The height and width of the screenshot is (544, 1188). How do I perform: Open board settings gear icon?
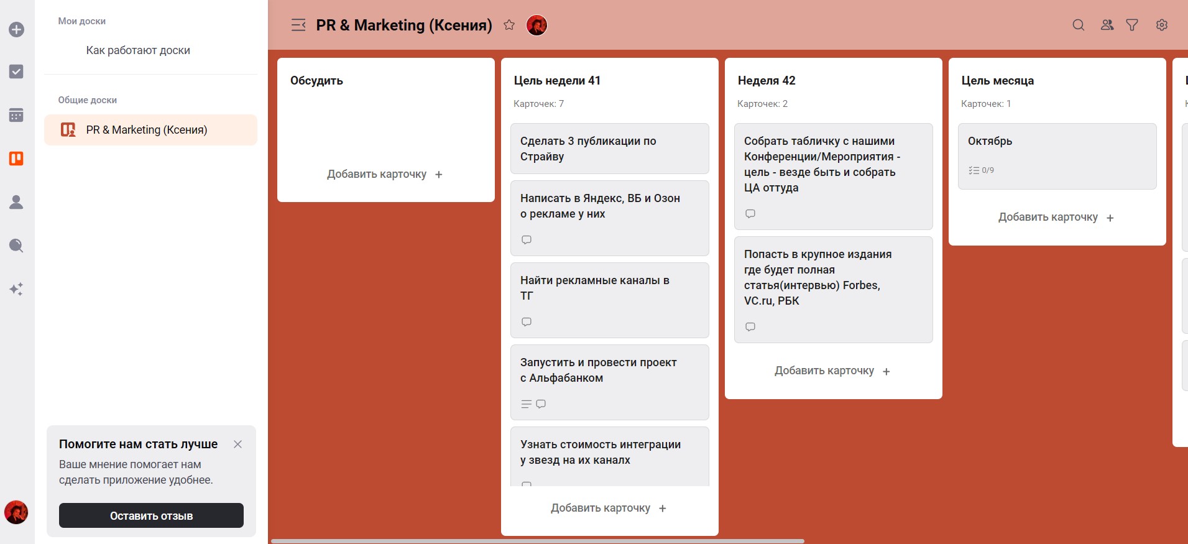1162,25
